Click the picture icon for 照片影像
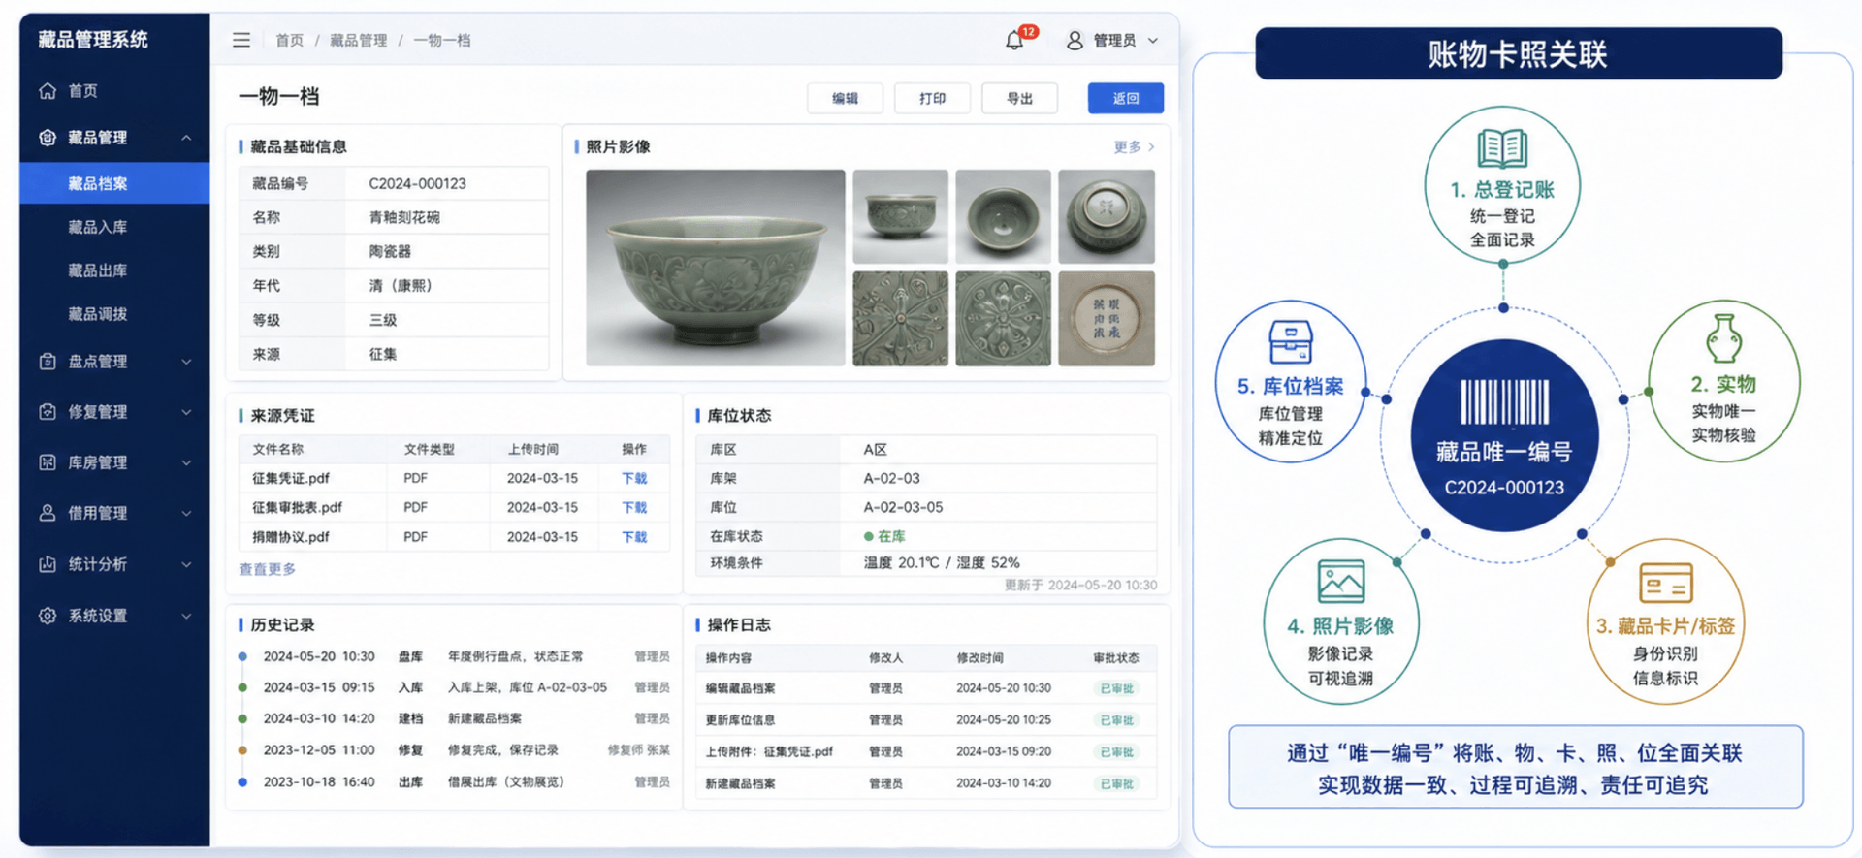This screenshot has height=858, width=1862. [x=1341, y=582]
